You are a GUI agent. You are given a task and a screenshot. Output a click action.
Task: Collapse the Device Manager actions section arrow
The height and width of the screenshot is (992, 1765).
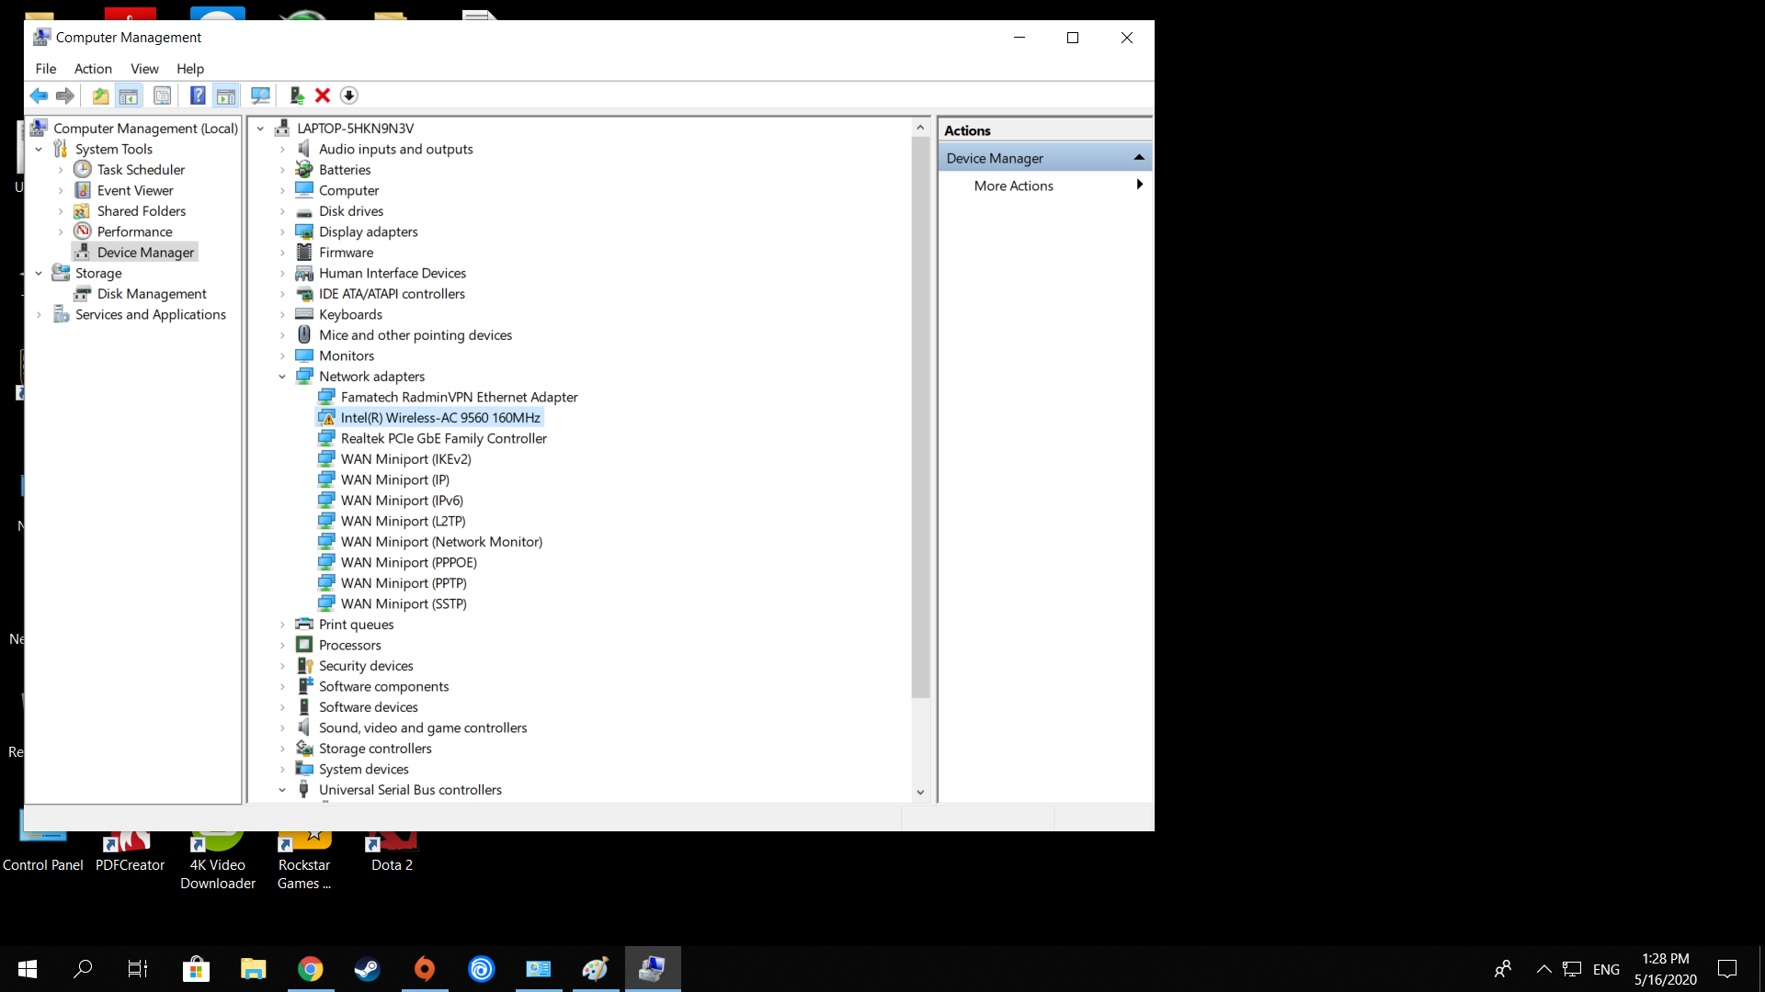pos(1139,158)
